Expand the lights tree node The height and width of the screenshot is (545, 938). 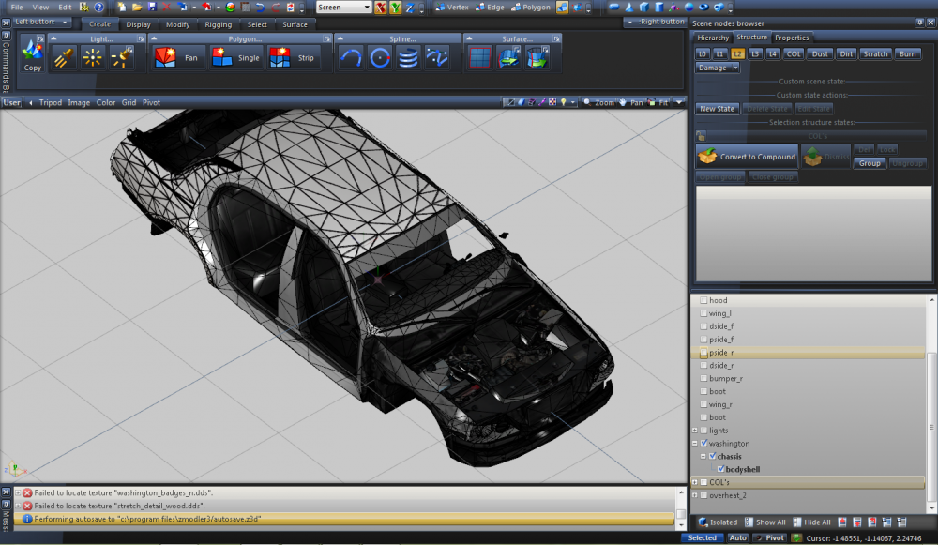695,431
